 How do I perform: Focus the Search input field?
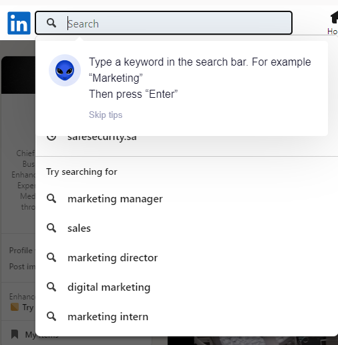click(x=164, y=23)
